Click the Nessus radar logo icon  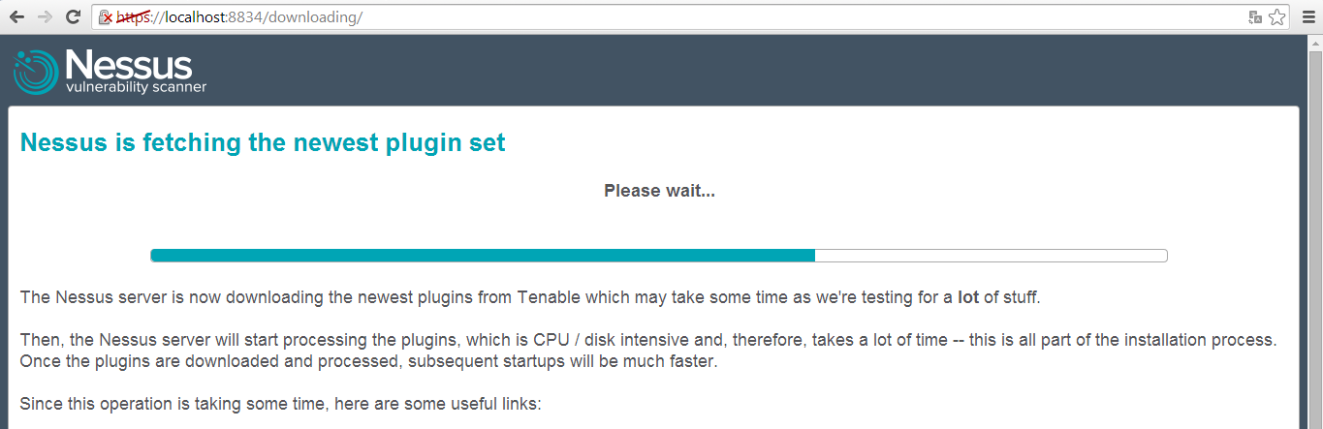pyautogui.click(x=36, y=73)
